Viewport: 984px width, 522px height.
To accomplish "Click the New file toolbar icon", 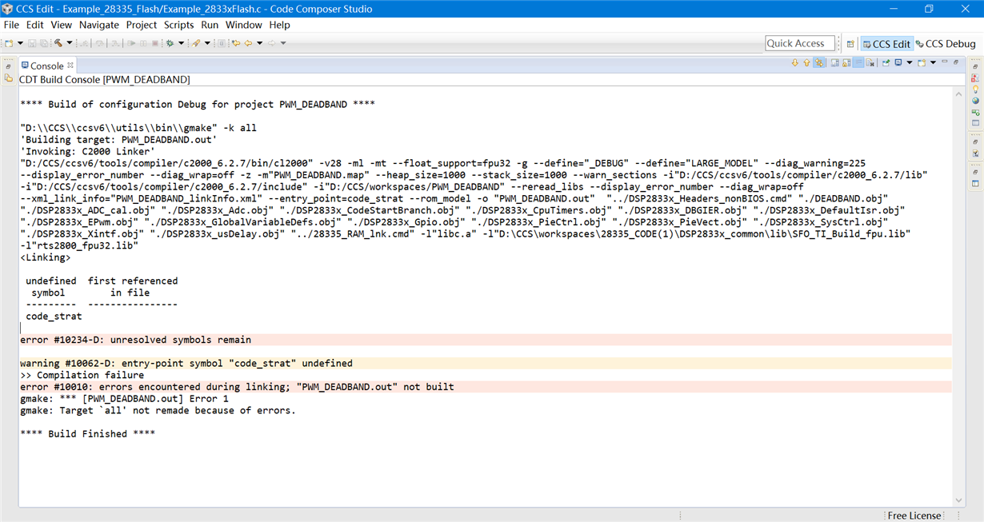I will pyautogui.click(x=8, y=43).
